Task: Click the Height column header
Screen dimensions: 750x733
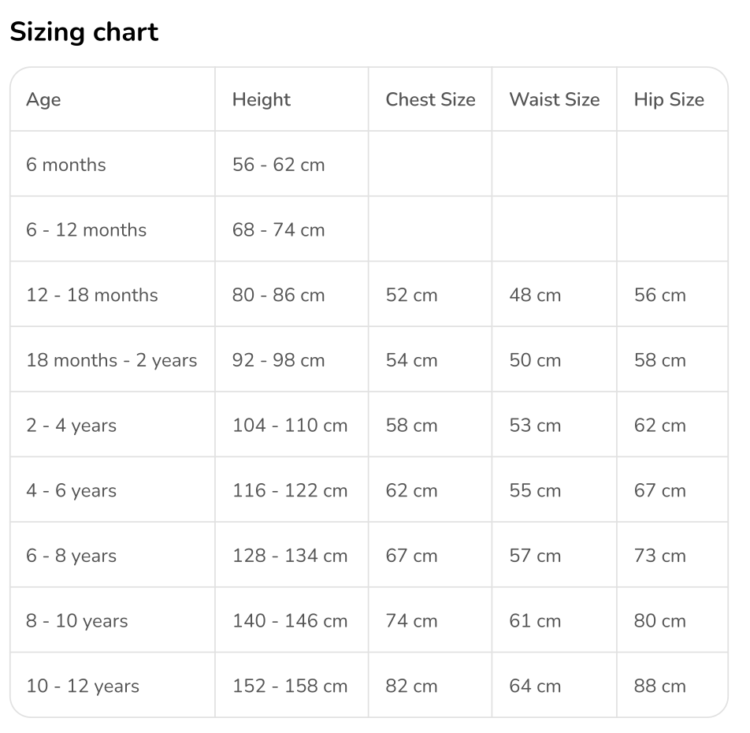Action: (x=262, y=100)
